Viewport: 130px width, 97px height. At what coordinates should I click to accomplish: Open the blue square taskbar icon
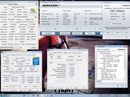pyautogui.click(x=24, y=95)
